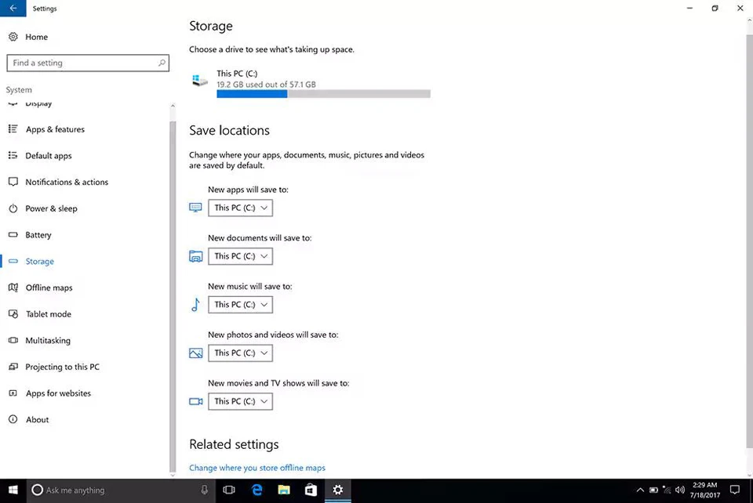Viewport: 753px width, 503px height.
Task: Open File Explorer from the taskbar
Action: pyautogui.click(x=284, y=490)
